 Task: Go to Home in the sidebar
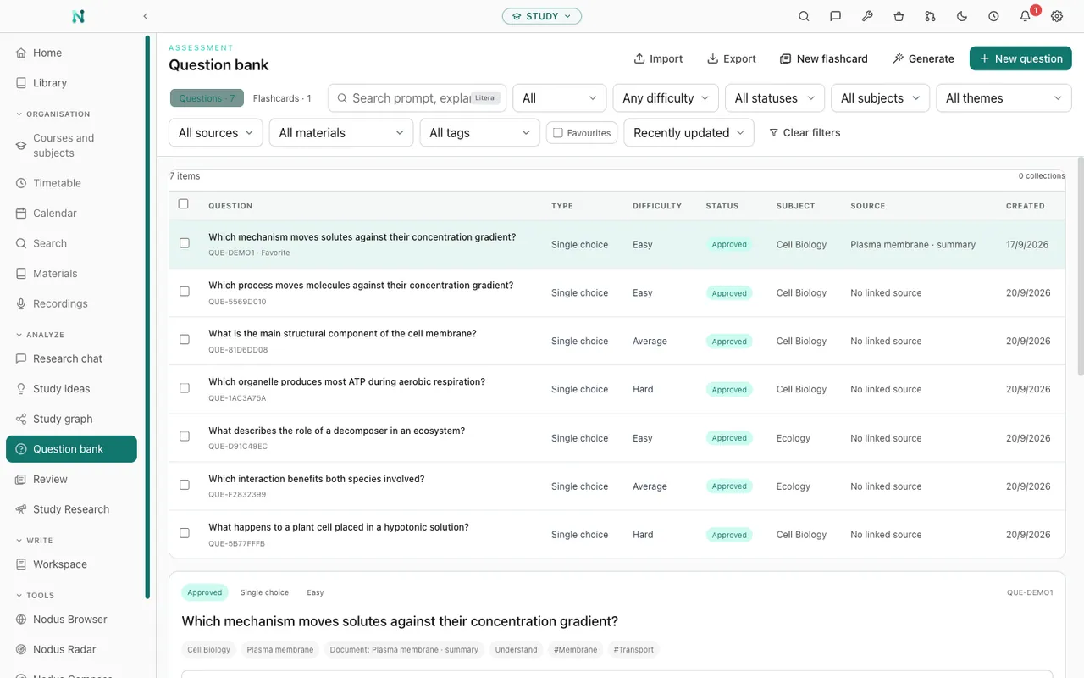[x=71, y=53]
